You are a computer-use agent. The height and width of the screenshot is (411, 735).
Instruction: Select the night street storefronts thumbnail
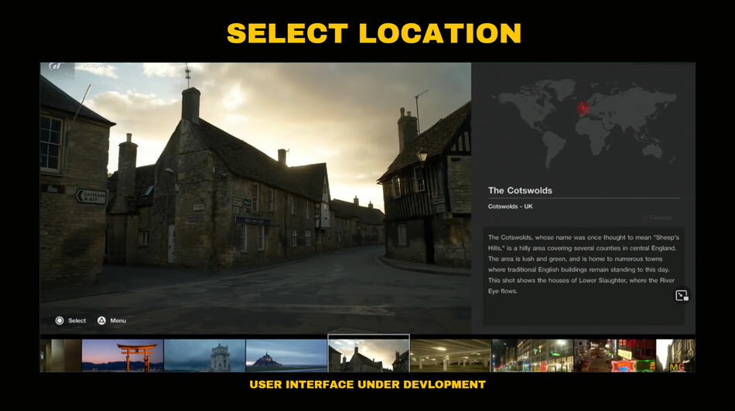(x=532, y=355)
